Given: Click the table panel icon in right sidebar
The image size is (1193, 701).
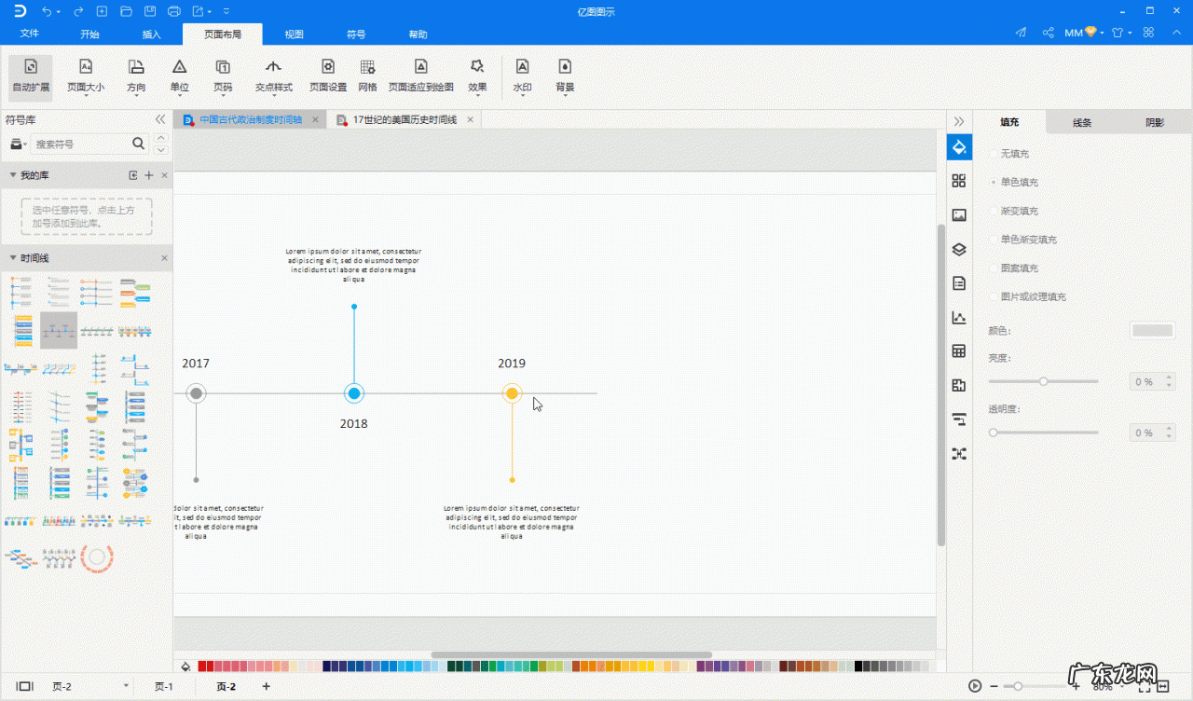Looking at the screenshot, I should pos(958,351).
